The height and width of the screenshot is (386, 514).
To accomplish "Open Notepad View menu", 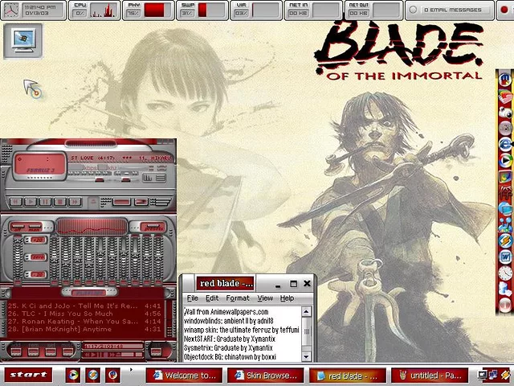I will (x=265, y=298).
